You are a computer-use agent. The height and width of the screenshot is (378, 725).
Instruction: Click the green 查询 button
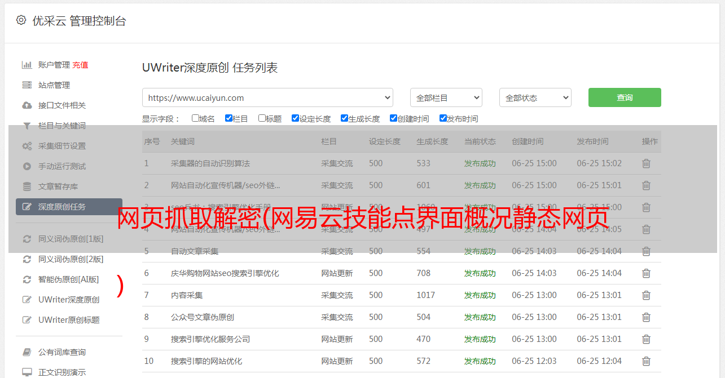tap(624, 97)
